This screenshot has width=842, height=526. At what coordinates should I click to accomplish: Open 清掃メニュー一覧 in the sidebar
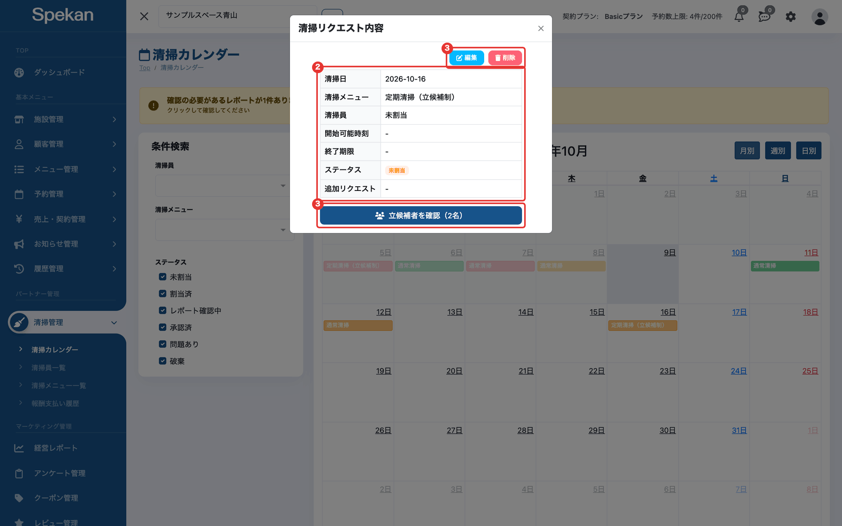58,386
